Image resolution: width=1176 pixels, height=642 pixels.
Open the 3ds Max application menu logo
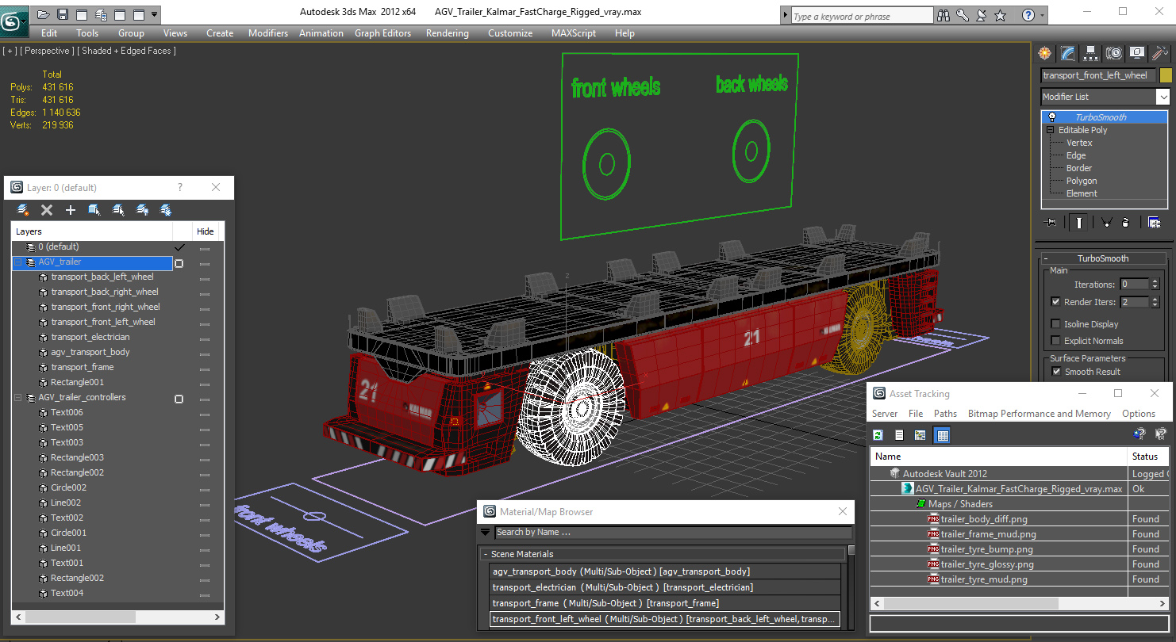coord(13,21)
